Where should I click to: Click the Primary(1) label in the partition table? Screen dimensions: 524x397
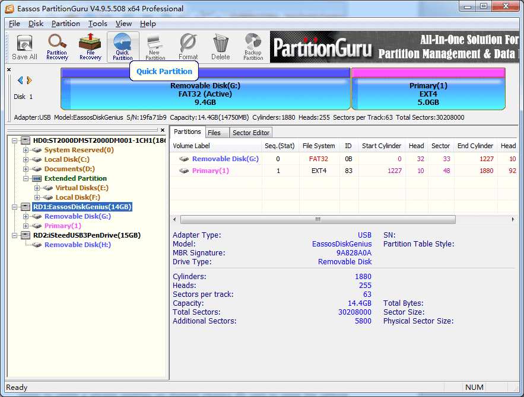point(211,171)
